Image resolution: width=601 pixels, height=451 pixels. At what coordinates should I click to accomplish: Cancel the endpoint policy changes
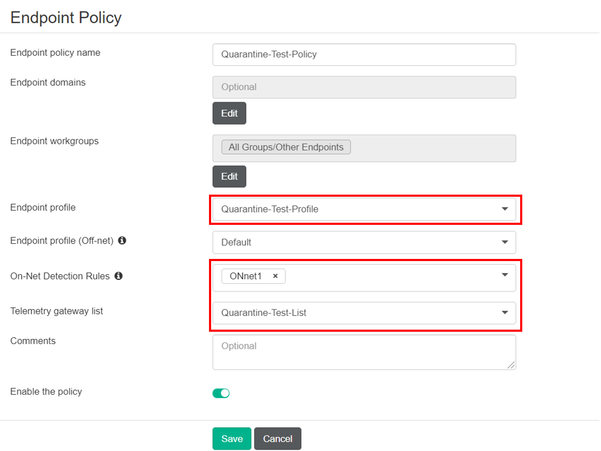point(278,439)
